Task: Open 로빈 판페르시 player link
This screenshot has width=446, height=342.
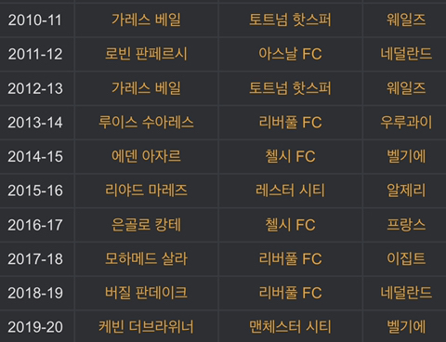Action: 146,54
